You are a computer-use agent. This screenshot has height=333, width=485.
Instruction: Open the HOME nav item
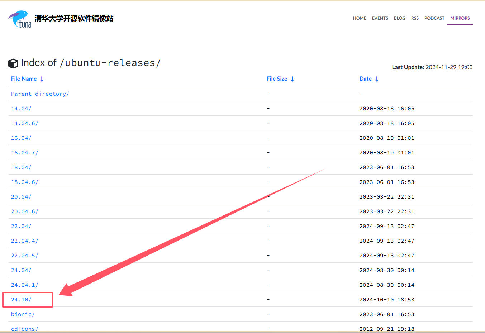(360, 18)
